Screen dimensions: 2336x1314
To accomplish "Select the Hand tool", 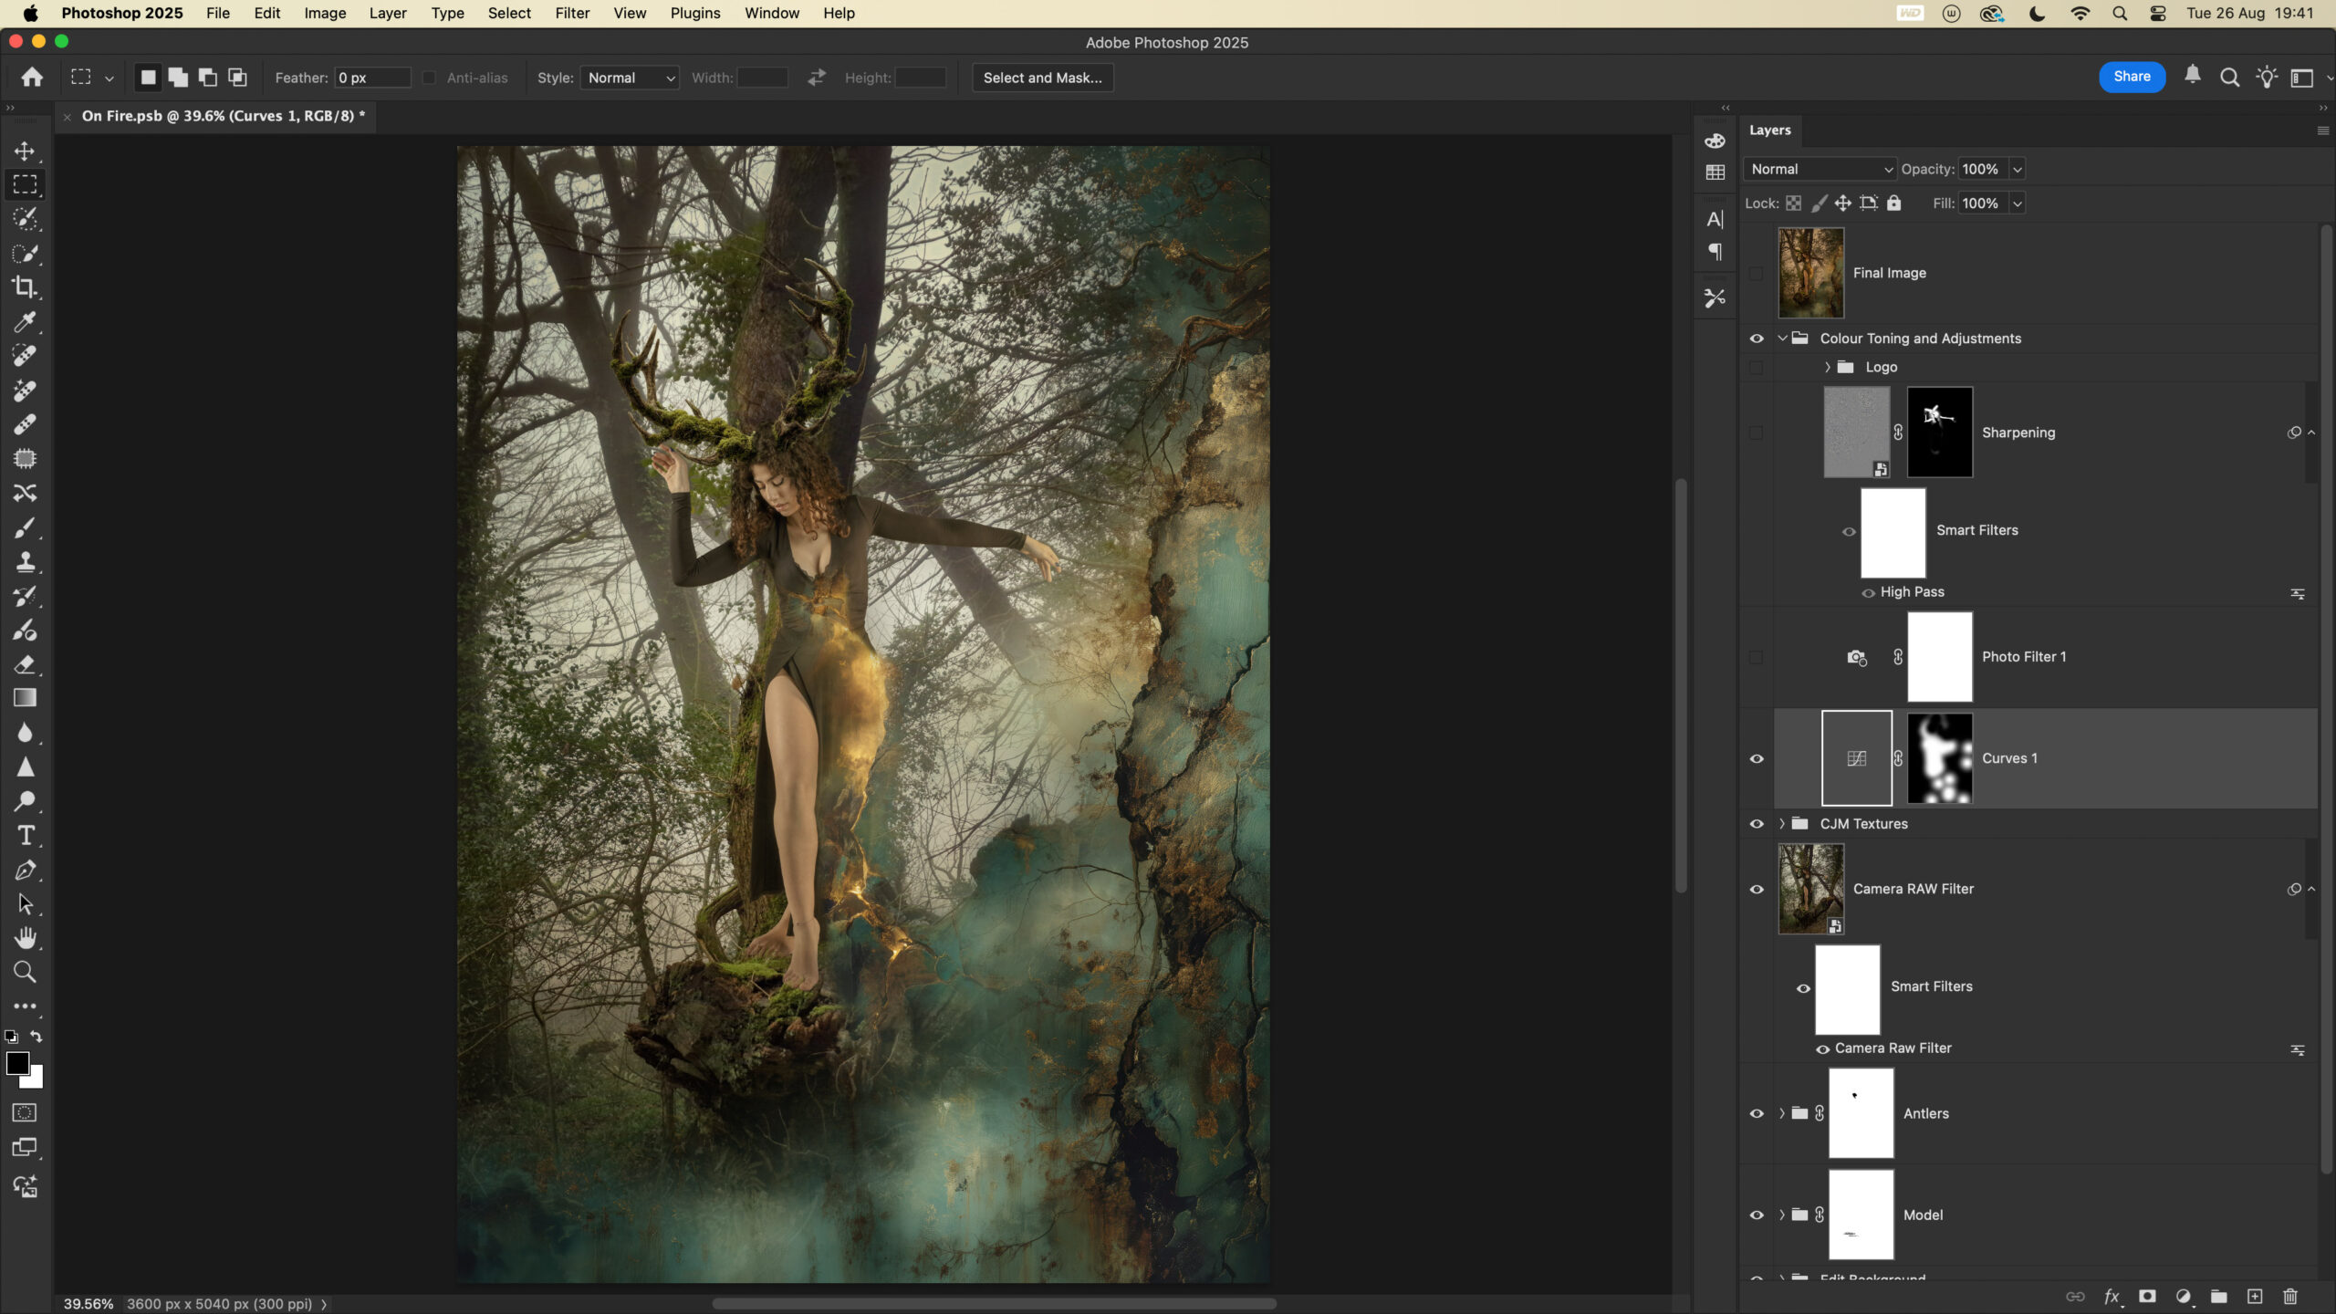I will click(25, 938).
